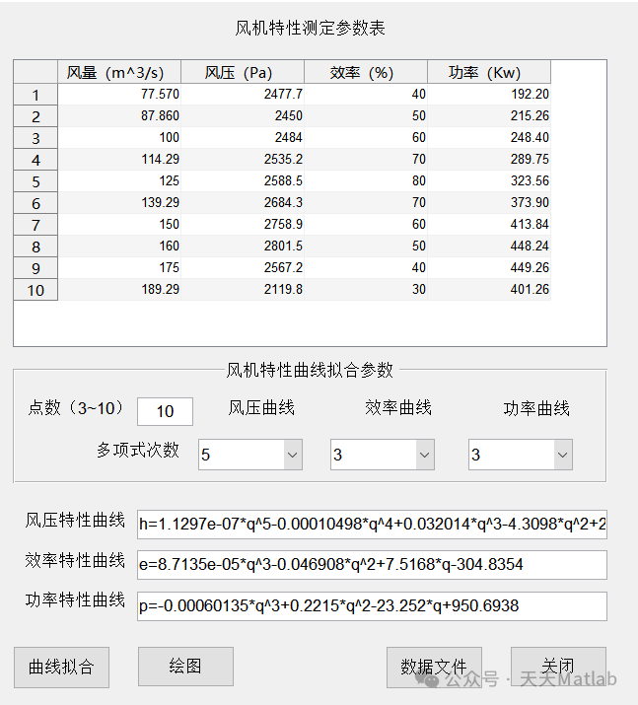
Task: Click the 风量 cell showing 139.29
Action: pos(119,203)
